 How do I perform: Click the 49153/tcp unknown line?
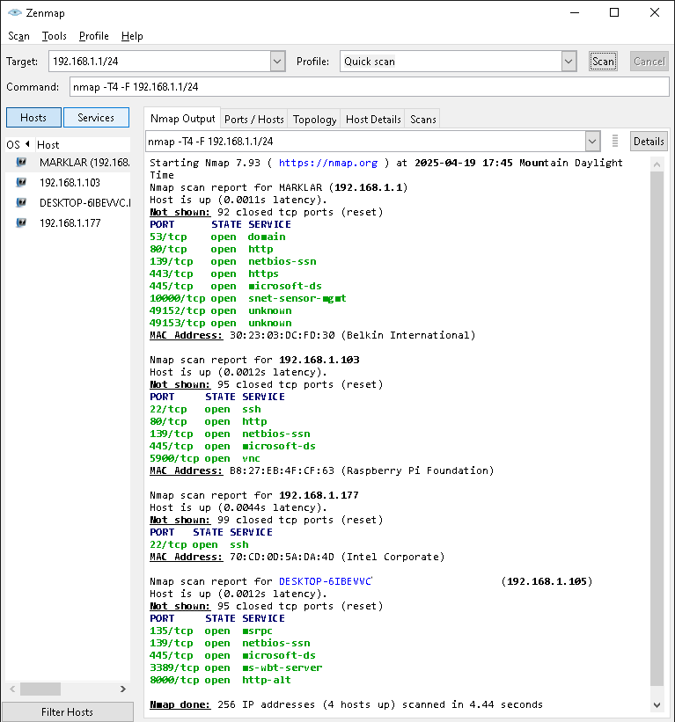pos(221,323)
